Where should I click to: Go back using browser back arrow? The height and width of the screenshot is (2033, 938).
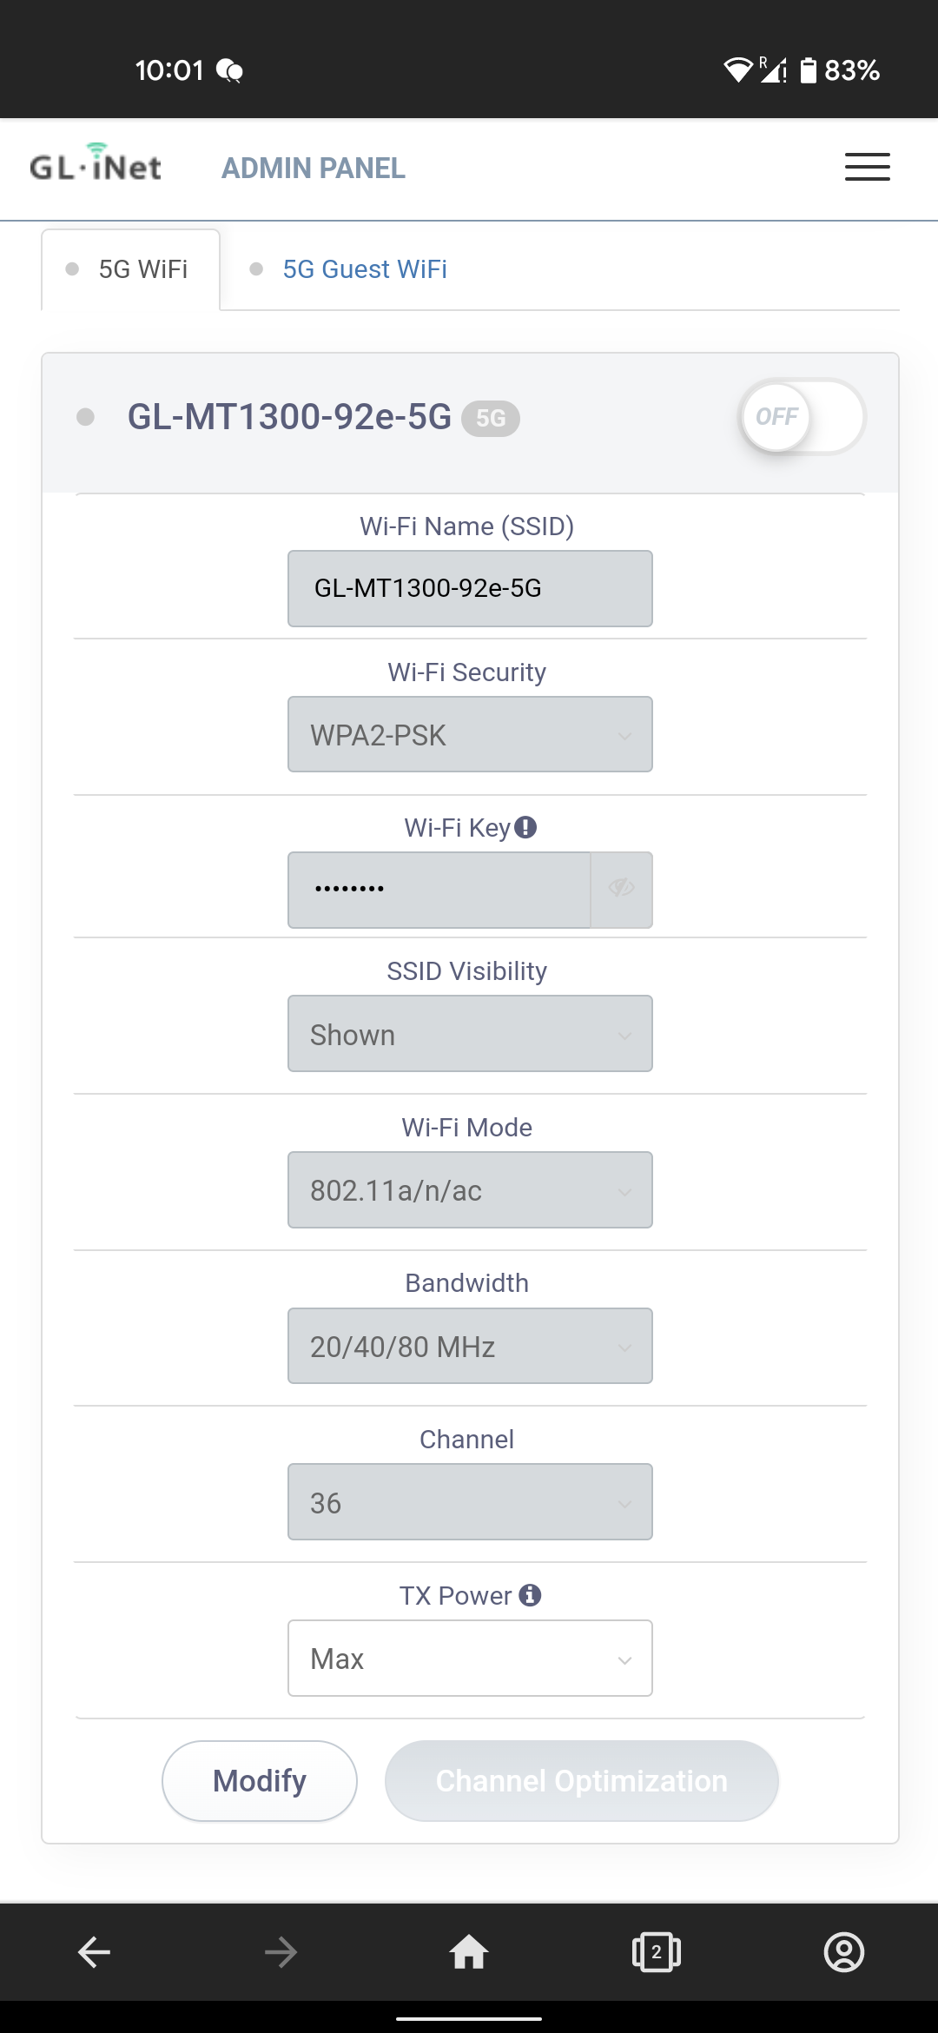click(x=94, y=1952)
